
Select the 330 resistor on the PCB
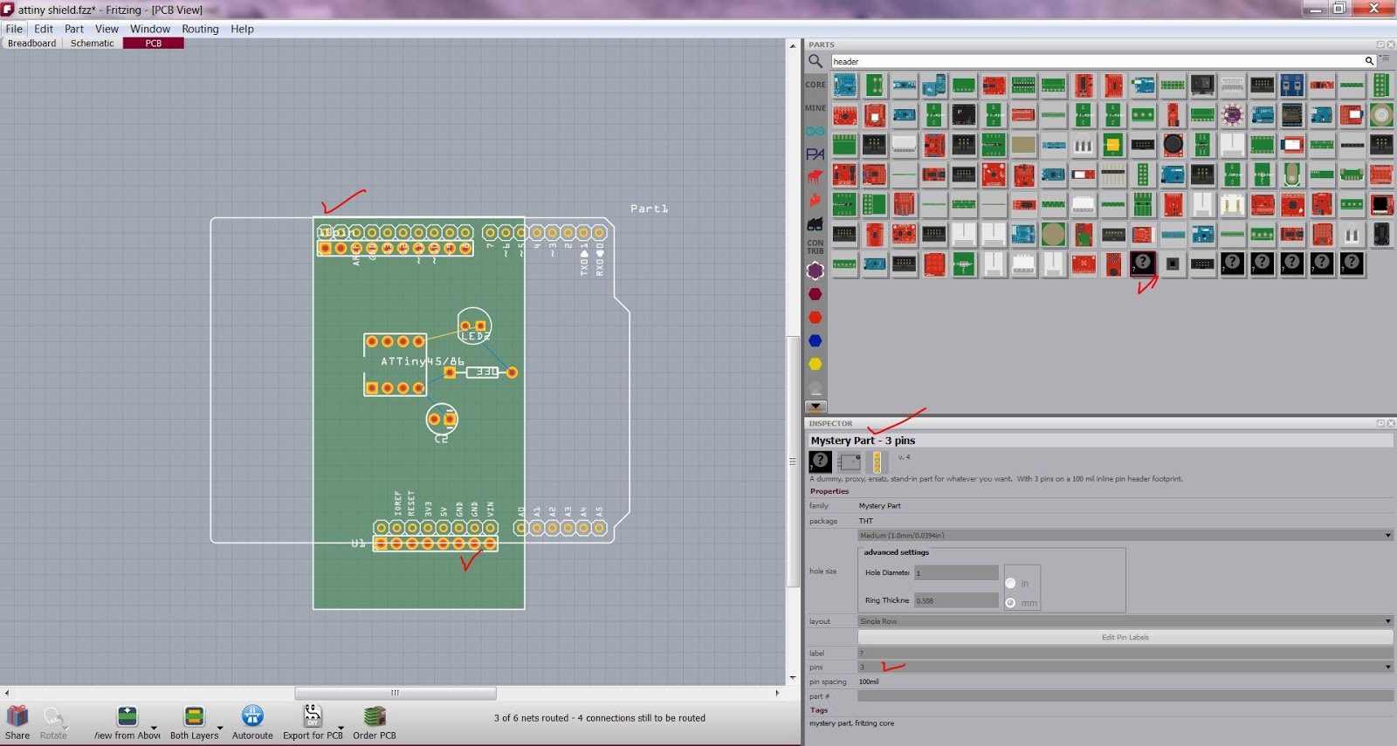tap(482, 373)
